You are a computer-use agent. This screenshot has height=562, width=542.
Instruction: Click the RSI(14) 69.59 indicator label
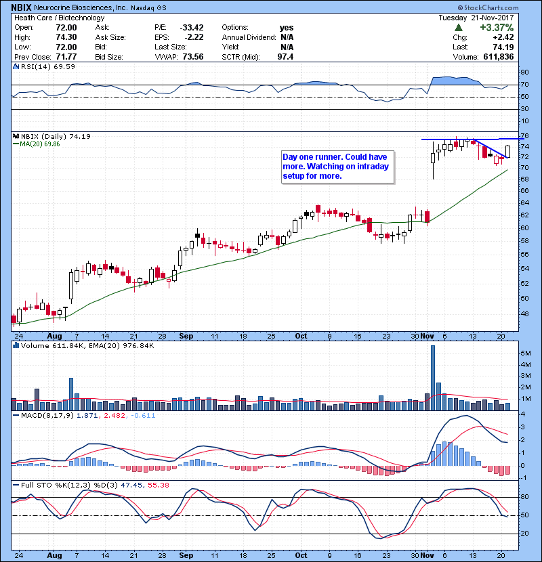pyautogui.click(x=48, y=66)
